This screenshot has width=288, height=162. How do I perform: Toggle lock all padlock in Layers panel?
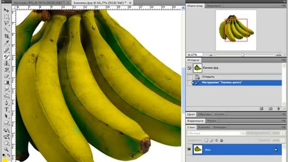(221, 140)
